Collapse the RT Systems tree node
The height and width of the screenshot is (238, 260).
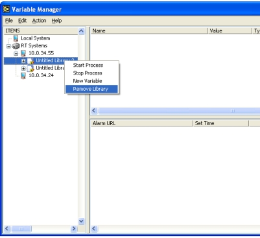point(8,46)
